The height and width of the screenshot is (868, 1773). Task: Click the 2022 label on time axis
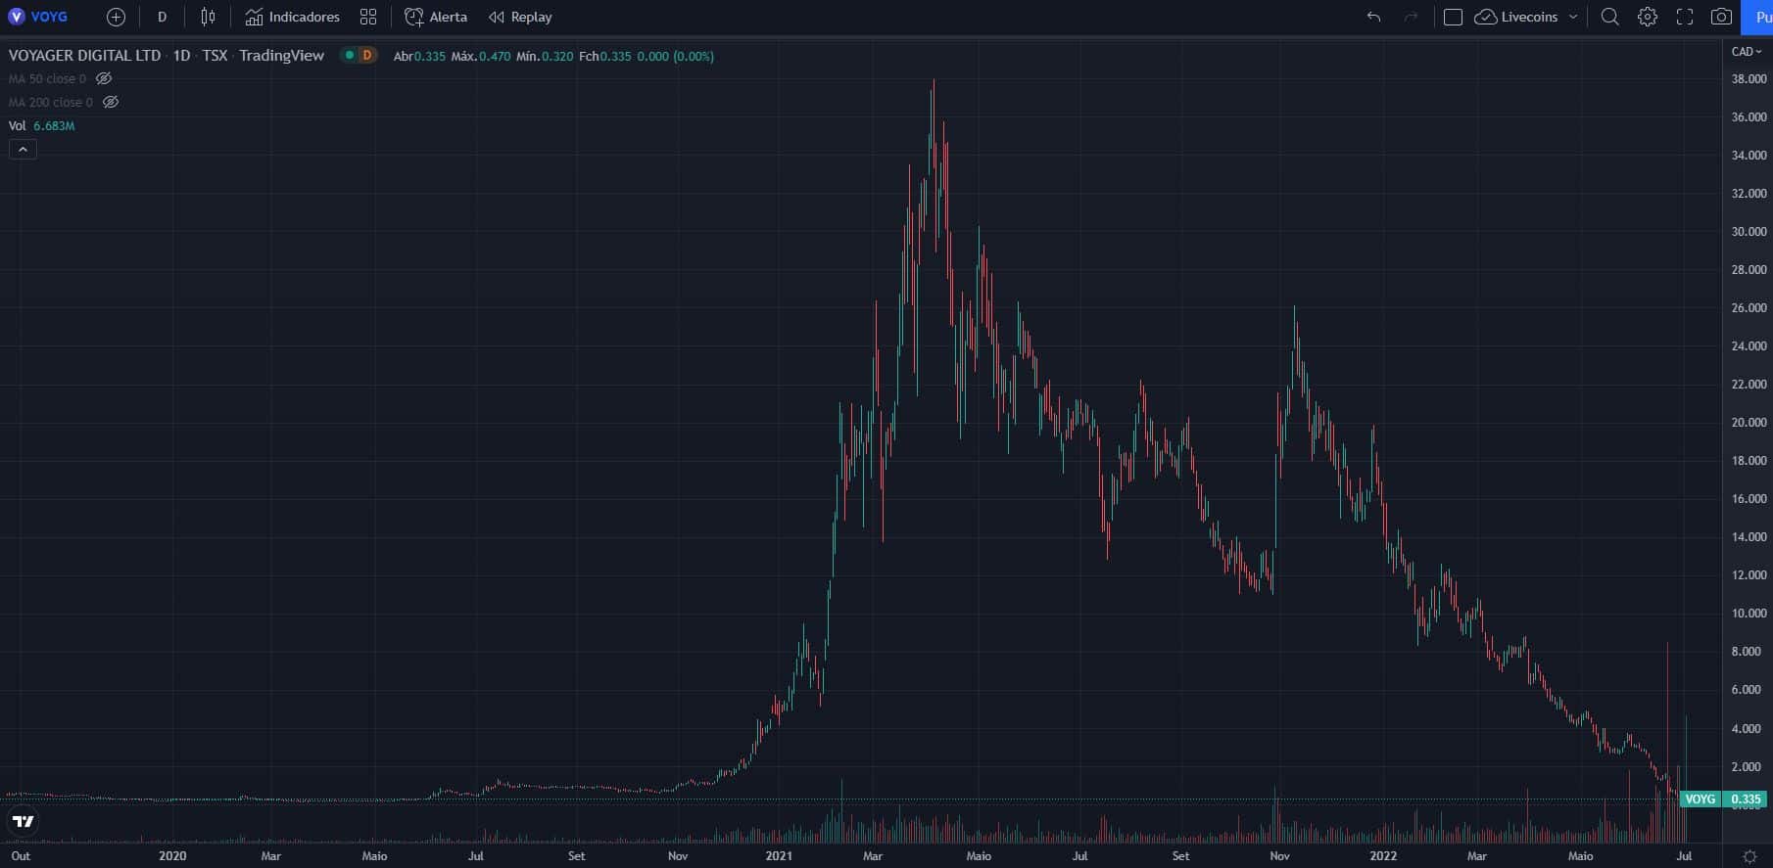click(x=1383, y=856)
